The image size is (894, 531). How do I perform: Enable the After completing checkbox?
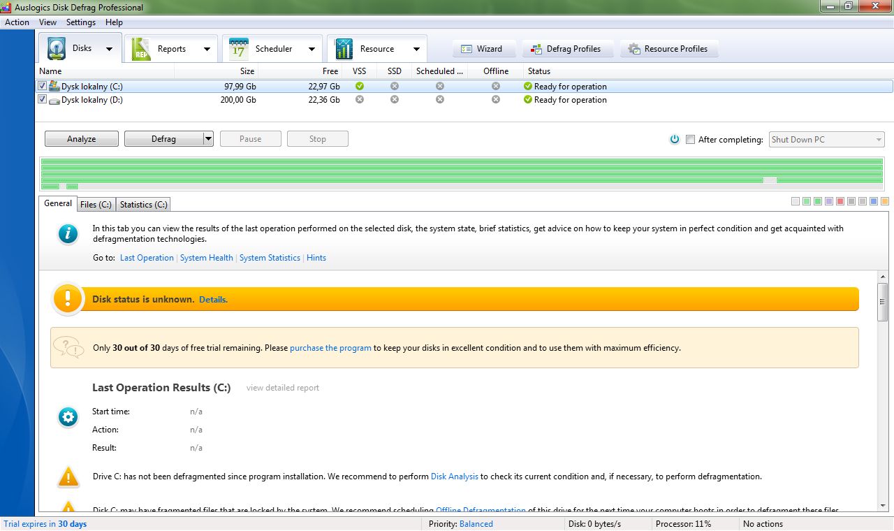point(691,140)
